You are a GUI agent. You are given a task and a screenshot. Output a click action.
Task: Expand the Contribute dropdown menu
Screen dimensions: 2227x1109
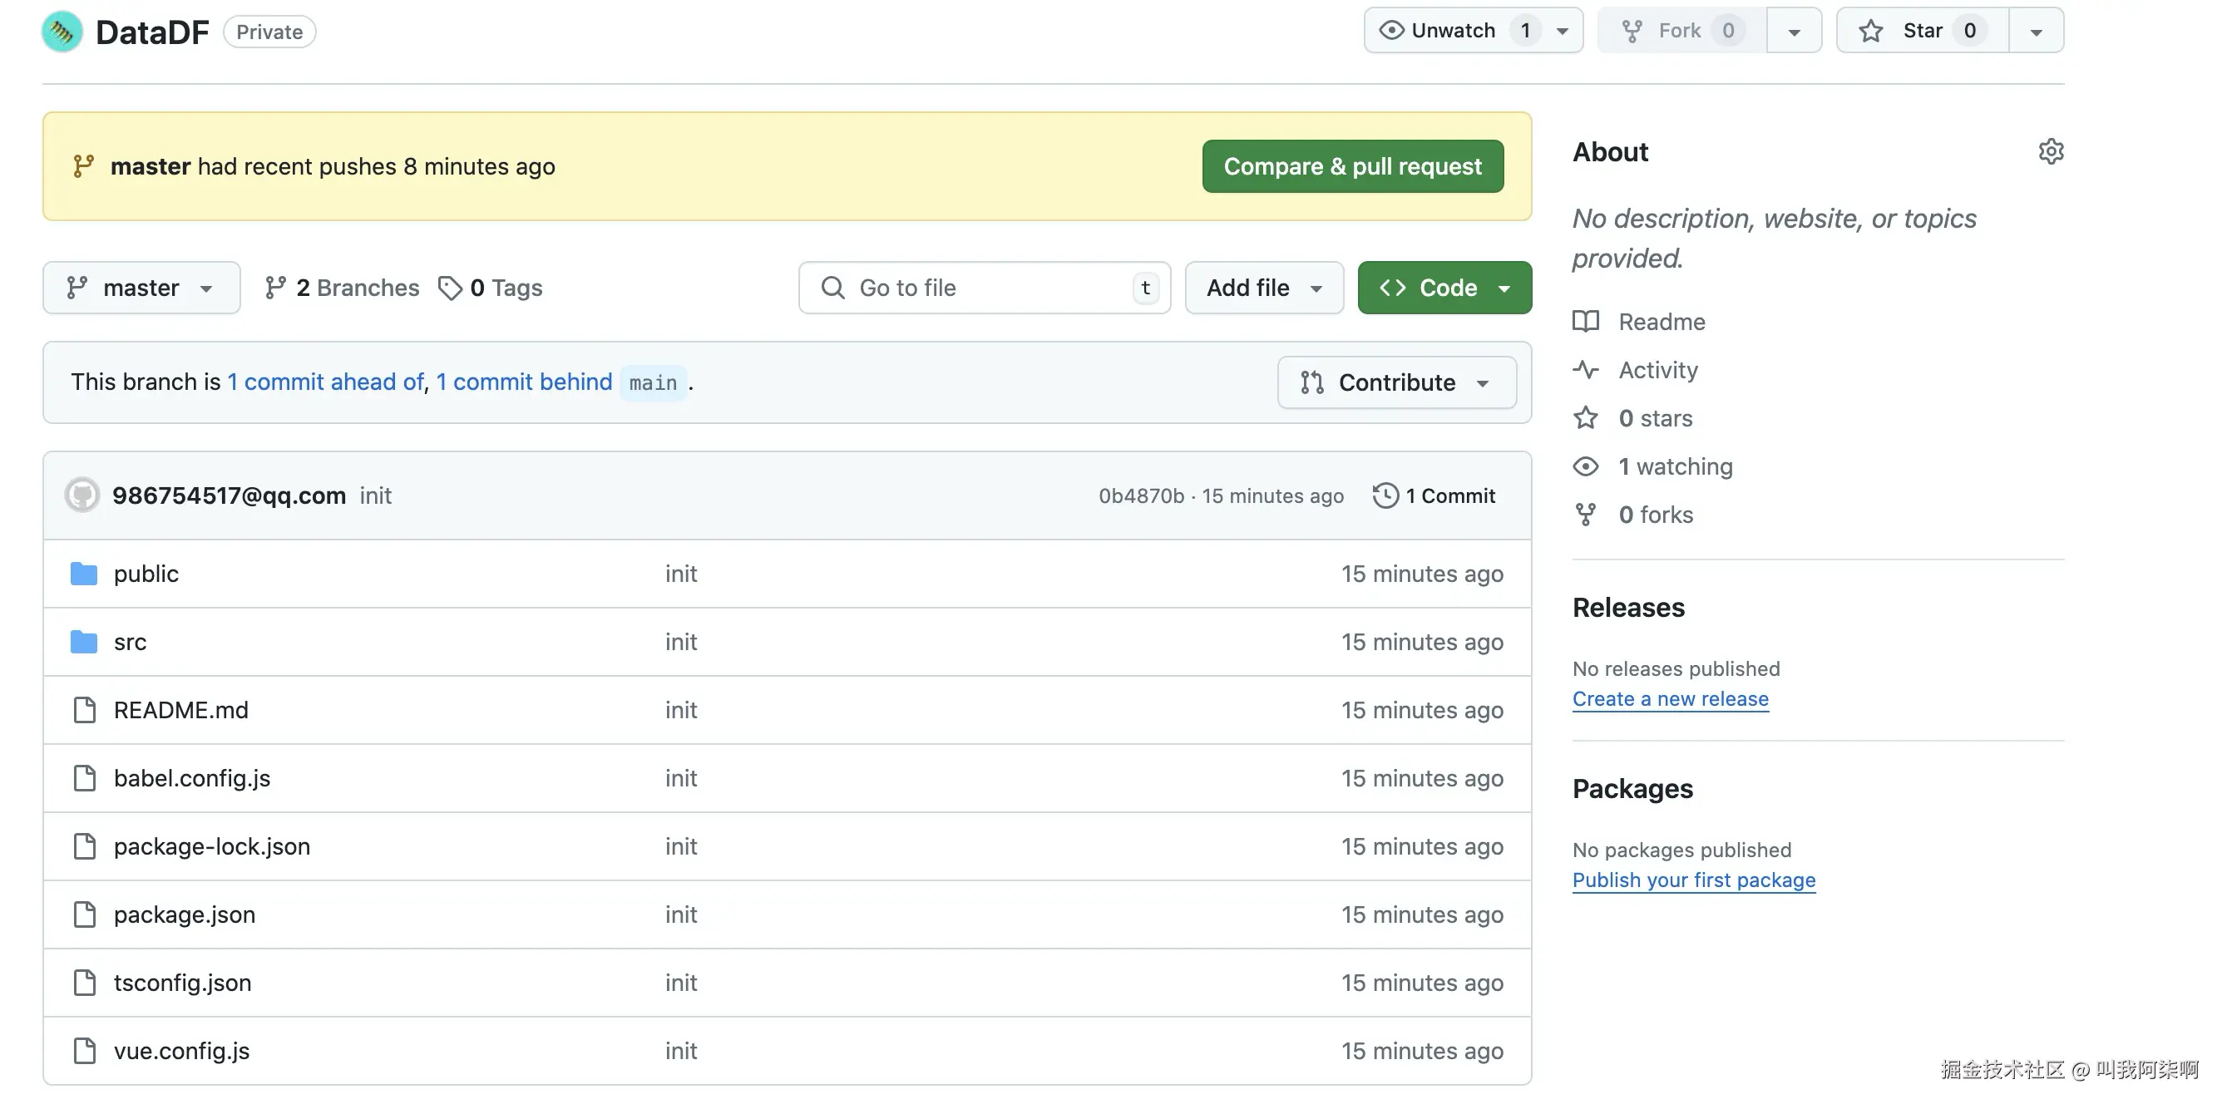(1396, 382)
